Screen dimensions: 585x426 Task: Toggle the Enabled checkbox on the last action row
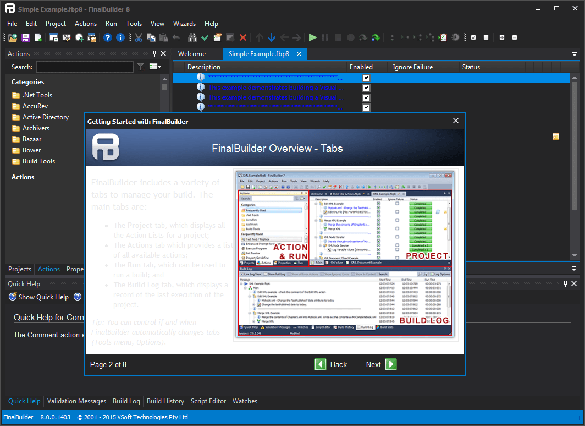366,107
